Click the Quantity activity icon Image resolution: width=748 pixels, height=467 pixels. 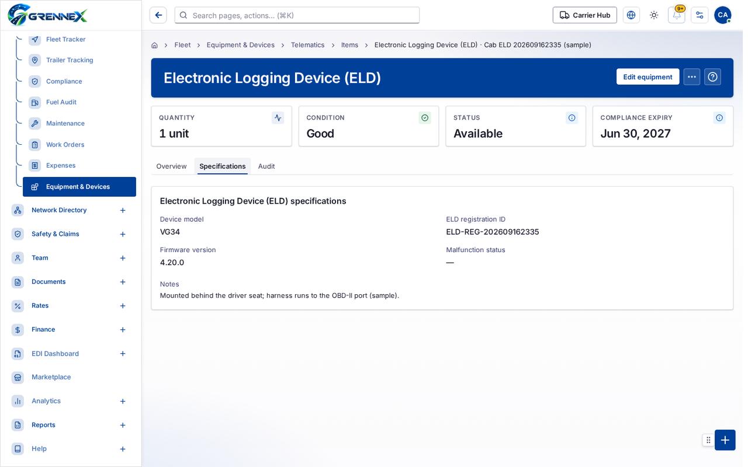(278, 118)
